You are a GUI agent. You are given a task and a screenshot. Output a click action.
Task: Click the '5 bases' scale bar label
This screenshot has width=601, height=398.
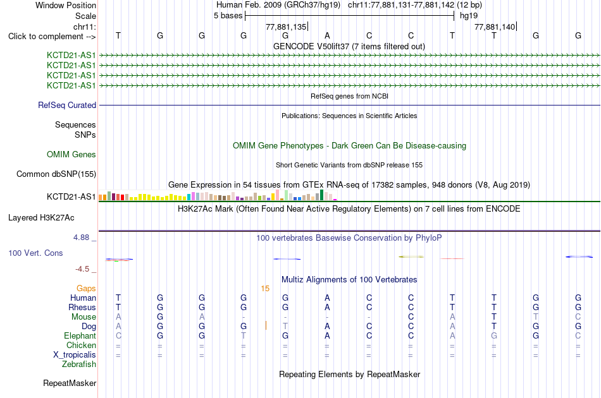click(x=228, y=16)
